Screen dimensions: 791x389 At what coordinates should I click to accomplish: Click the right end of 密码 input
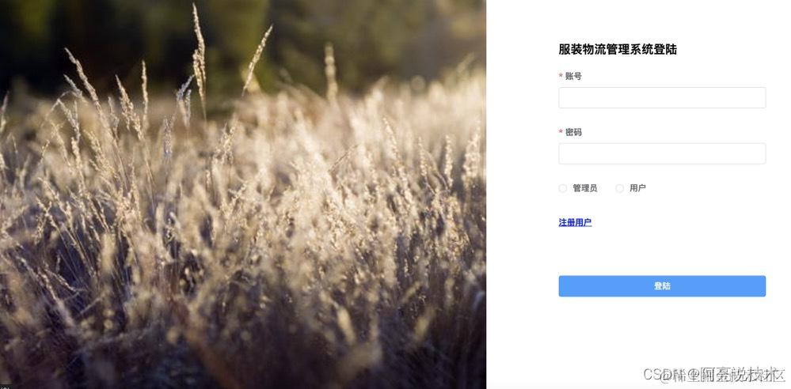tap(757, 153)
